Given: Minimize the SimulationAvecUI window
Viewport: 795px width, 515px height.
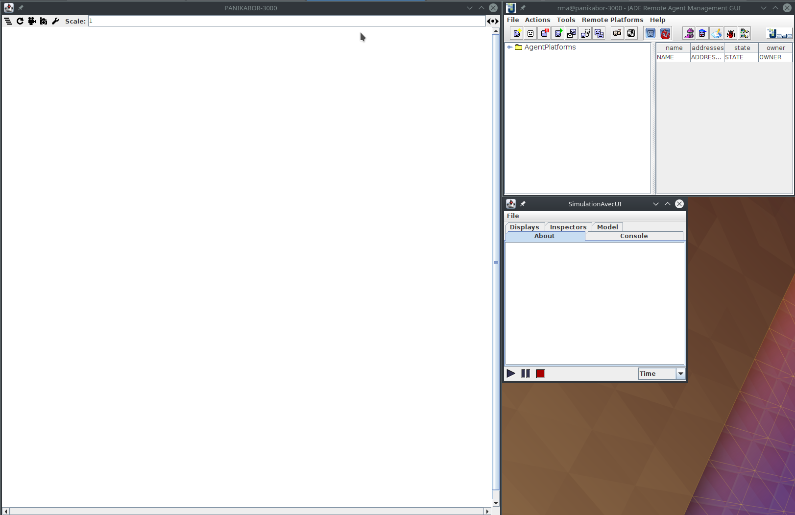Looking at the screenshot, I should coord(656,204).
